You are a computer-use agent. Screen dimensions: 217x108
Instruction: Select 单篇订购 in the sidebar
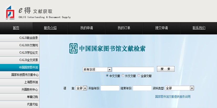coord(19,97)
